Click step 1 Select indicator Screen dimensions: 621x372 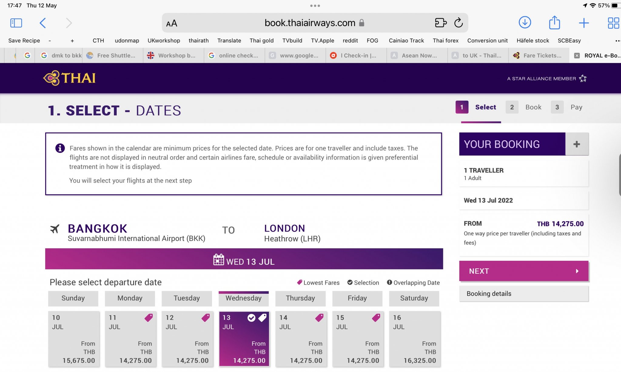coord(476,107)
